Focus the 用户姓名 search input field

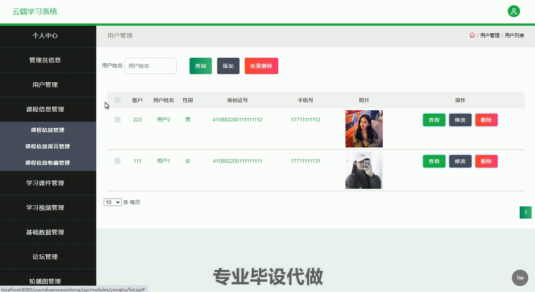click(x=150, y=66)
